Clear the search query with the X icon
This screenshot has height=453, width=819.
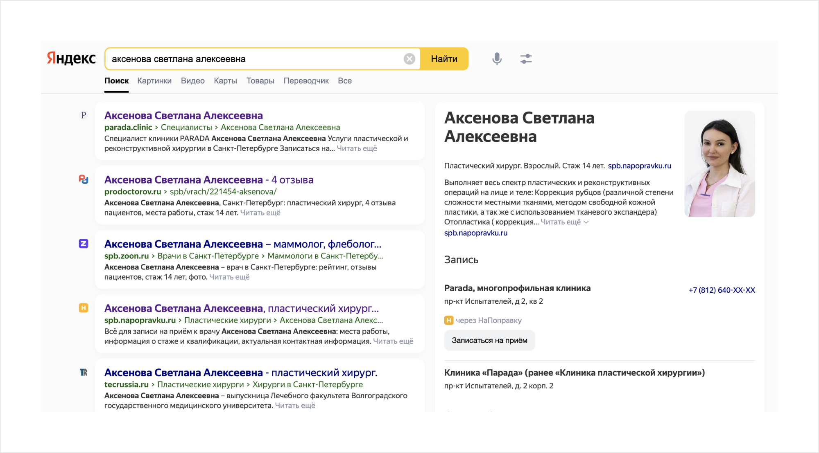[x=409, y=59]
